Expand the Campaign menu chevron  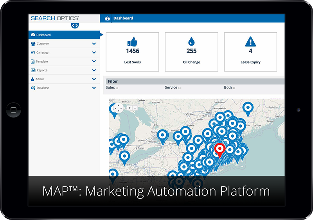coord(94,53)
